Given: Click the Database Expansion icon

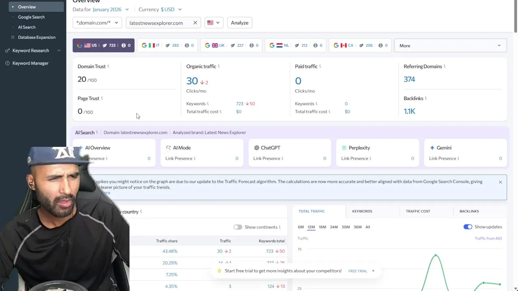Looking at the screenshot, I should tap(13, 37).
